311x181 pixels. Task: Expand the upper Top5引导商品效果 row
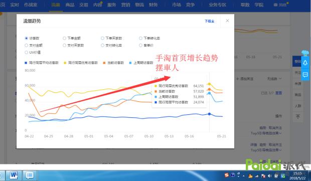pyautogui.click(x=266, y=133)
